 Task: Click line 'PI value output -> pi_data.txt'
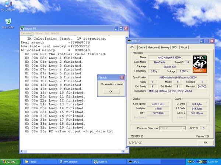click(x=69, y=132)
